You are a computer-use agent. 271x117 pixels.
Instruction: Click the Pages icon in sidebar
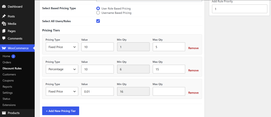[4, 31]
